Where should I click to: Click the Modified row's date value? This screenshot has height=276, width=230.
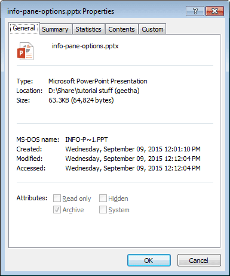tap(133, 159)
